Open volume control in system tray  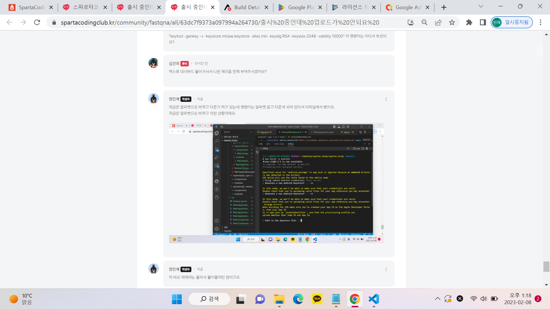pyautogui.click(x=484, y=299)
